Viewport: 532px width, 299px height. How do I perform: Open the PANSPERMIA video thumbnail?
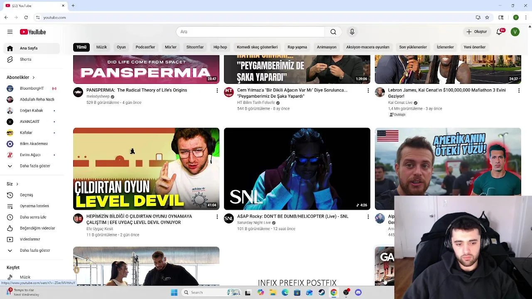146,69
